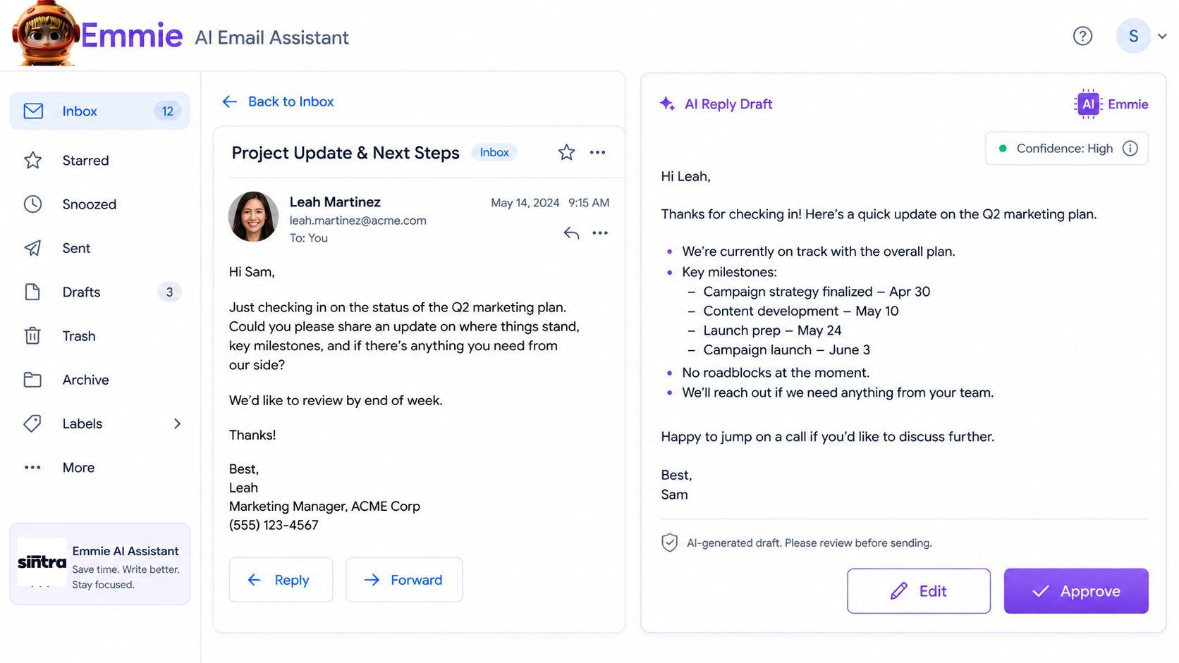Screen dimensions: 1179x663
Task: Open the Inbox folder
Action: (x=99, y=111)
